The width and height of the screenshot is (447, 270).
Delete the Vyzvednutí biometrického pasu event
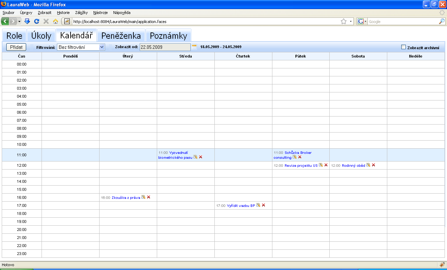pos(201,157)
